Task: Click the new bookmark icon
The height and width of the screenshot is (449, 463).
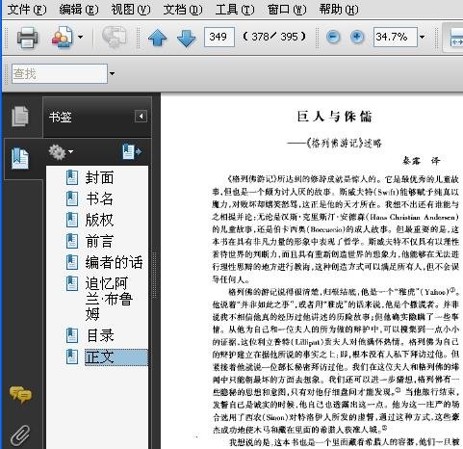Action: 132,151
